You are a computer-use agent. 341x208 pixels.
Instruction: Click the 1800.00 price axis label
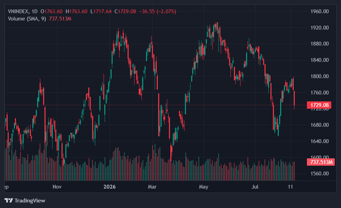(x=319, y=76)
